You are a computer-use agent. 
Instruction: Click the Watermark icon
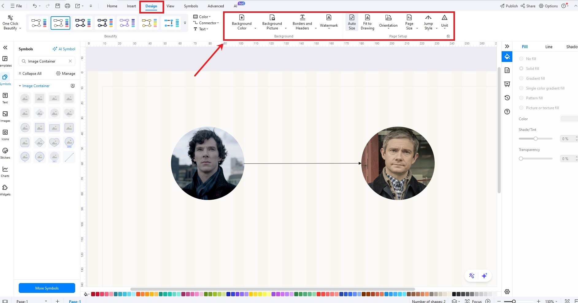pos(329,17)
